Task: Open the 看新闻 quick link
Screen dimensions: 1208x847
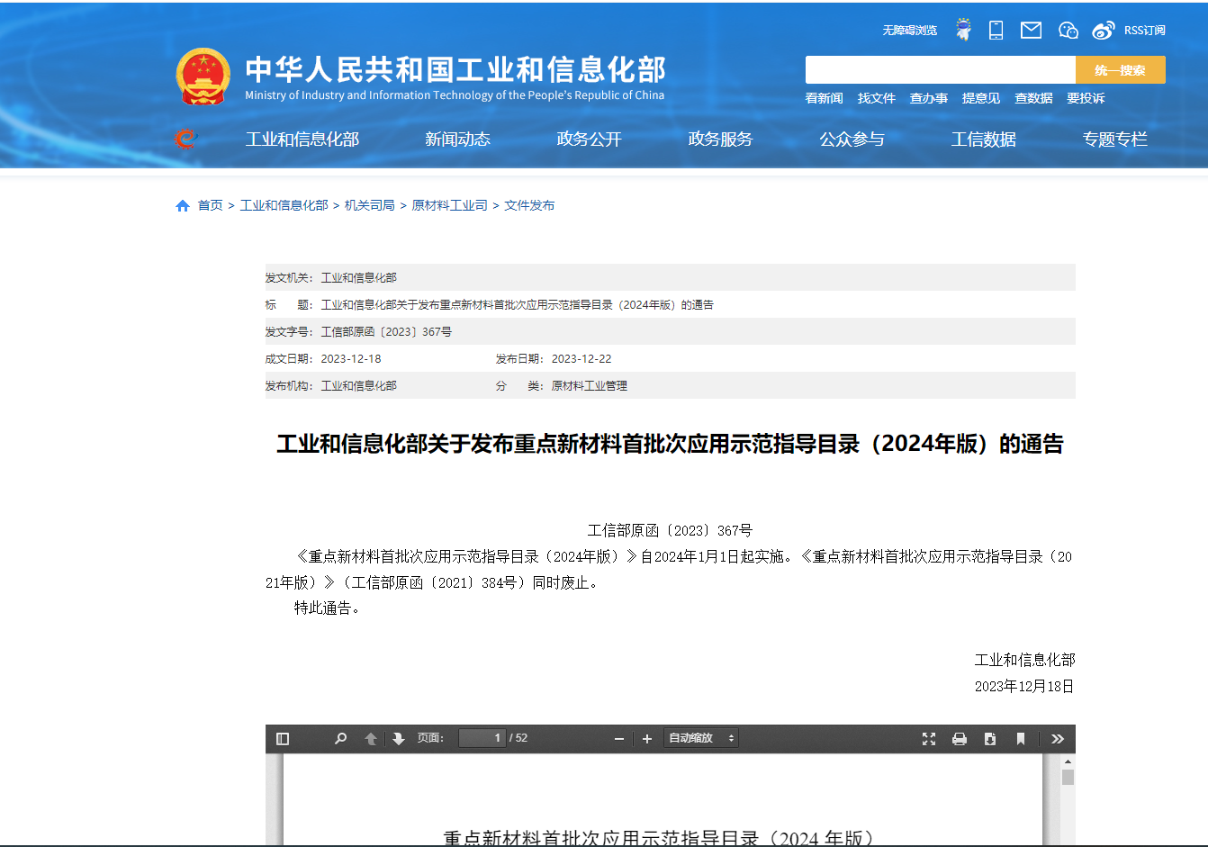Action: pyautogui.click(x=824, y=98)
